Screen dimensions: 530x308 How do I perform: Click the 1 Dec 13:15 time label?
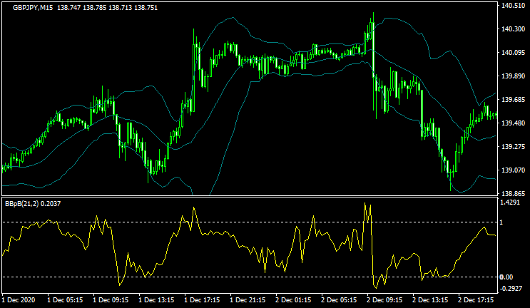pyautogui.click(x=156, y=300)
